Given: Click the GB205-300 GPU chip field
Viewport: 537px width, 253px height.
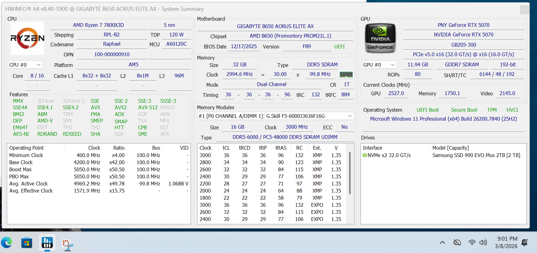Looking at the screenshot, I should coord(463,45).
